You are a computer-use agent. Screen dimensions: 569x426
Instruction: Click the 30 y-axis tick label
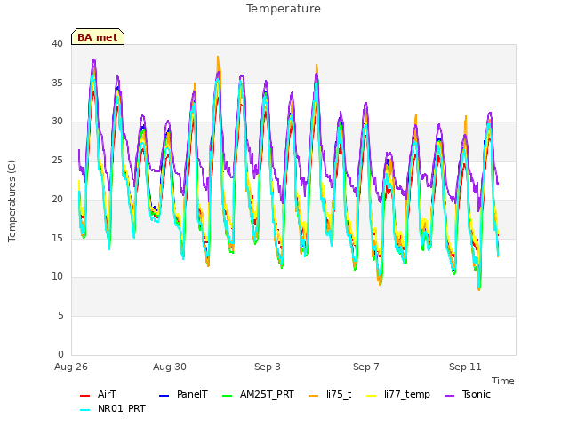(57, 122)
